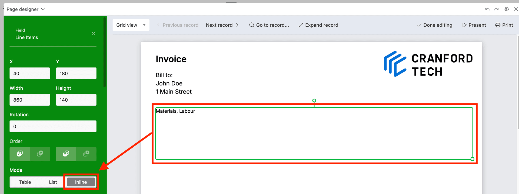Click the Expand record button

coord(318,25)
